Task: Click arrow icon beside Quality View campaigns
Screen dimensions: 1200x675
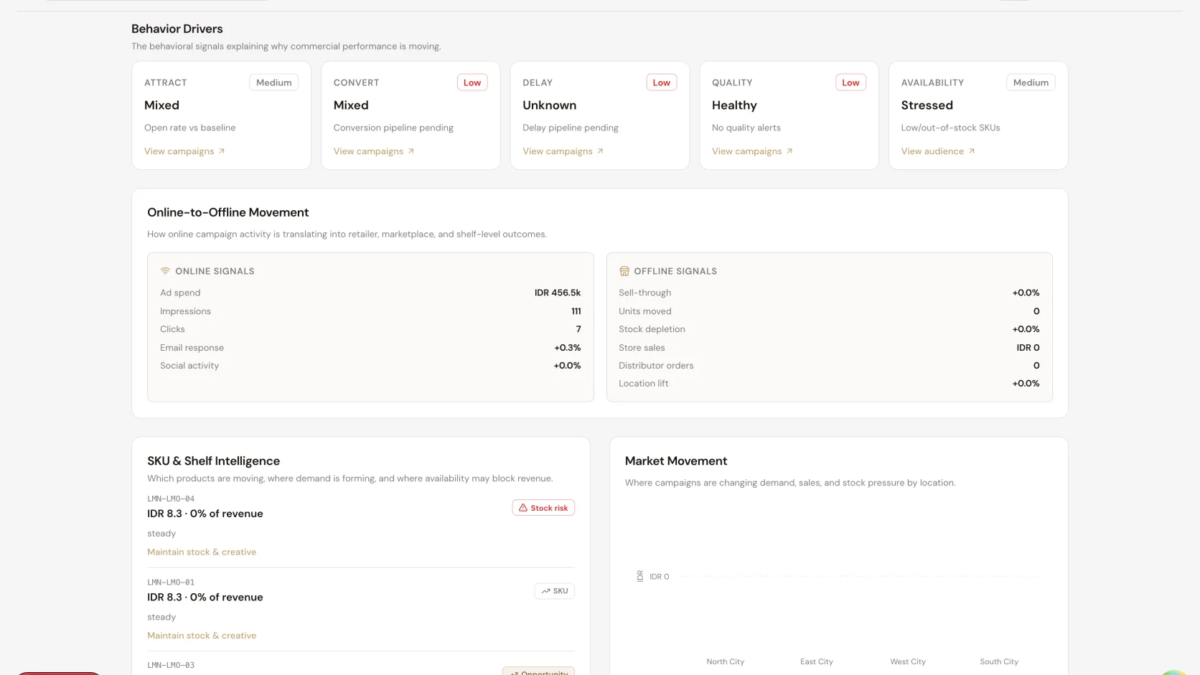Action: coord(789,151)
